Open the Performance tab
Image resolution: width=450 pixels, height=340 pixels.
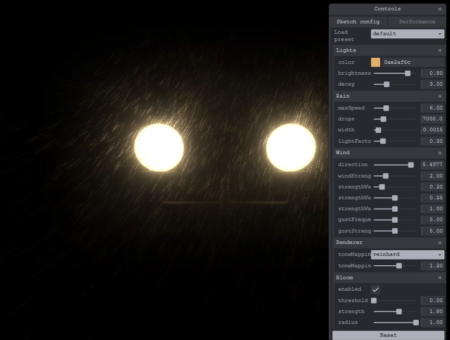(417, 22)
